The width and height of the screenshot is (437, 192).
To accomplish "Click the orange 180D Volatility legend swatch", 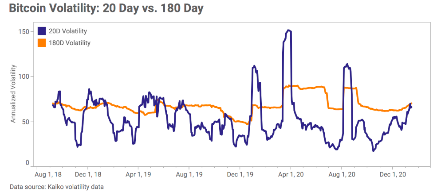I will pos(42,43).
